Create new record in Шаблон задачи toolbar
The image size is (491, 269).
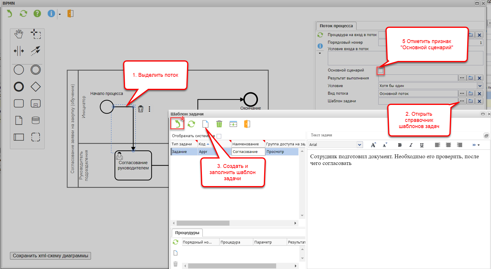click(x=205, y=124)
